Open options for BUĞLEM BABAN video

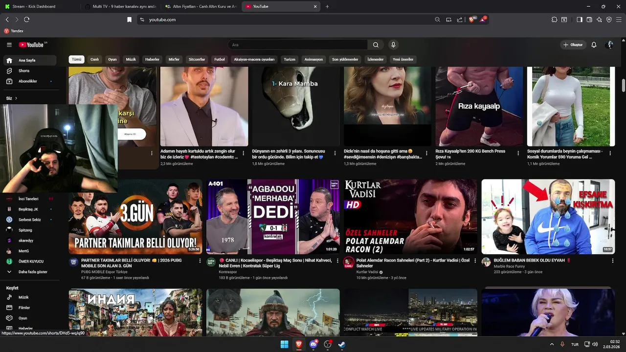613,261
